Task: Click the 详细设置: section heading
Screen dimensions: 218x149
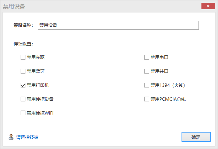Action: click(23, 44)
